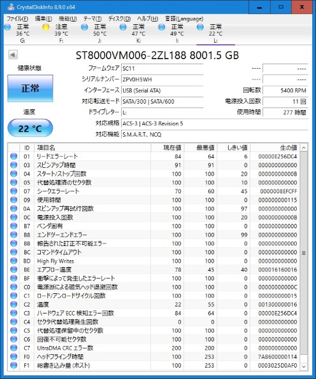Open the ヘルプ(H) menu
This screenshot has height=379, width=316.
coord(147,18)
